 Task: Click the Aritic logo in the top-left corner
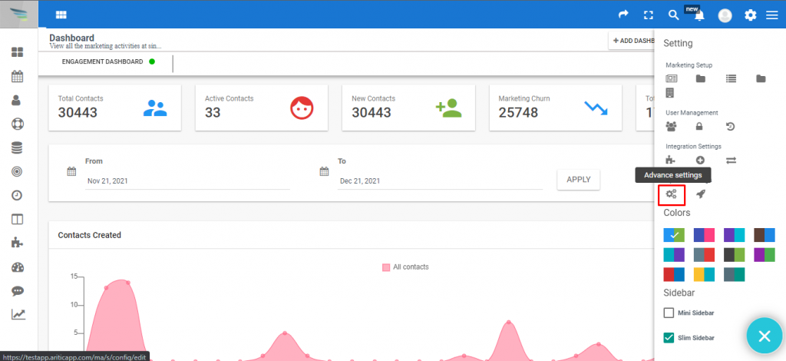19,14
